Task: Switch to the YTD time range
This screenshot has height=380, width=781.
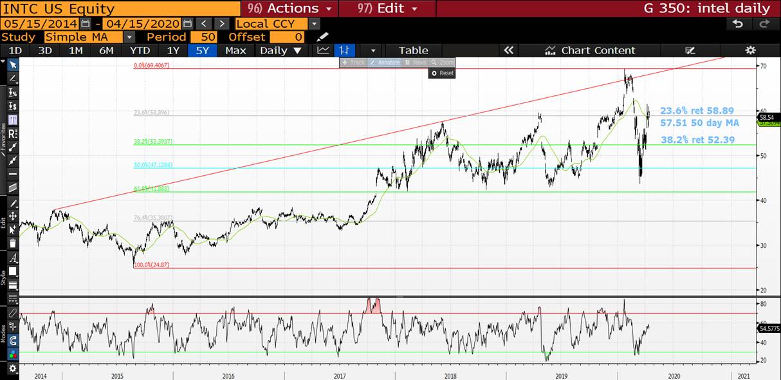Action: (140, 50)
